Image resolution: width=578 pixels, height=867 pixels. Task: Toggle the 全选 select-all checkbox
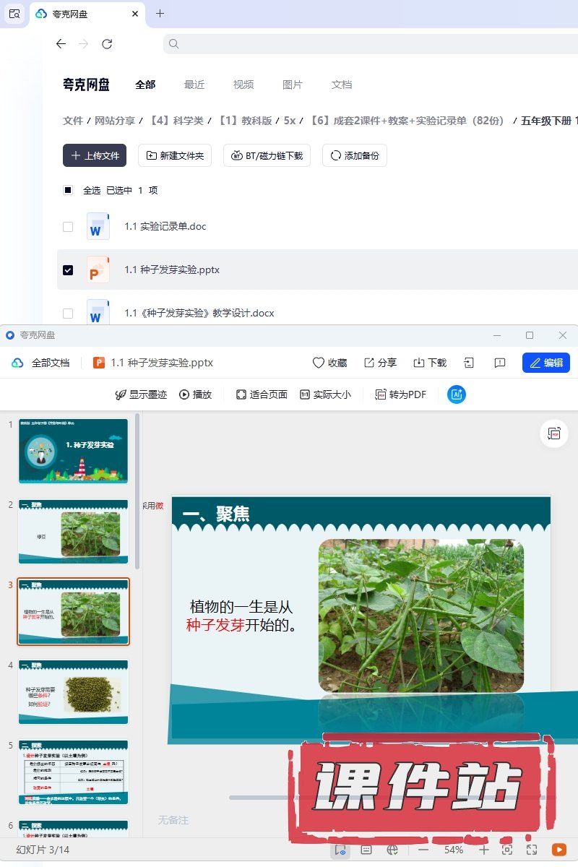coord(68,191)
